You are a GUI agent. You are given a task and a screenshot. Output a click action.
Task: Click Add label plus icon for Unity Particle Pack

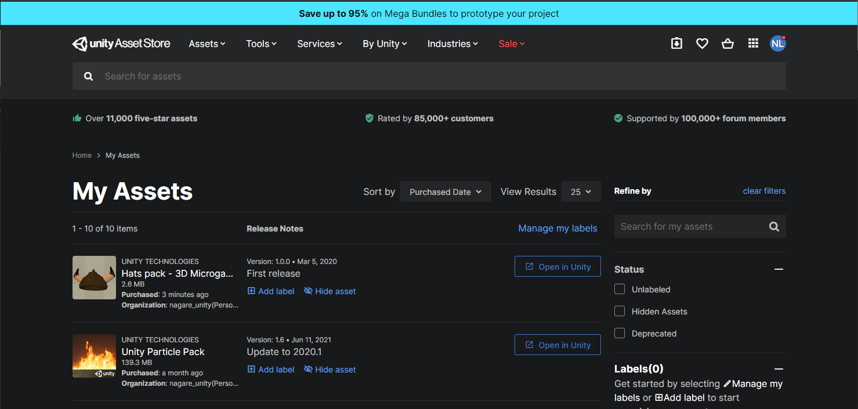tap(251, 370)
